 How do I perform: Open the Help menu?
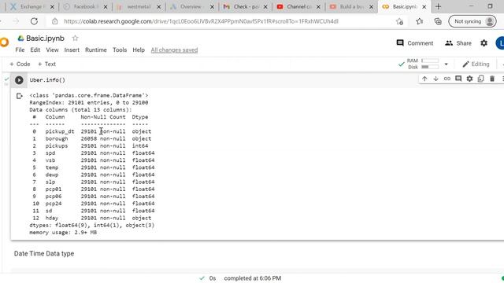coord(139,50)
